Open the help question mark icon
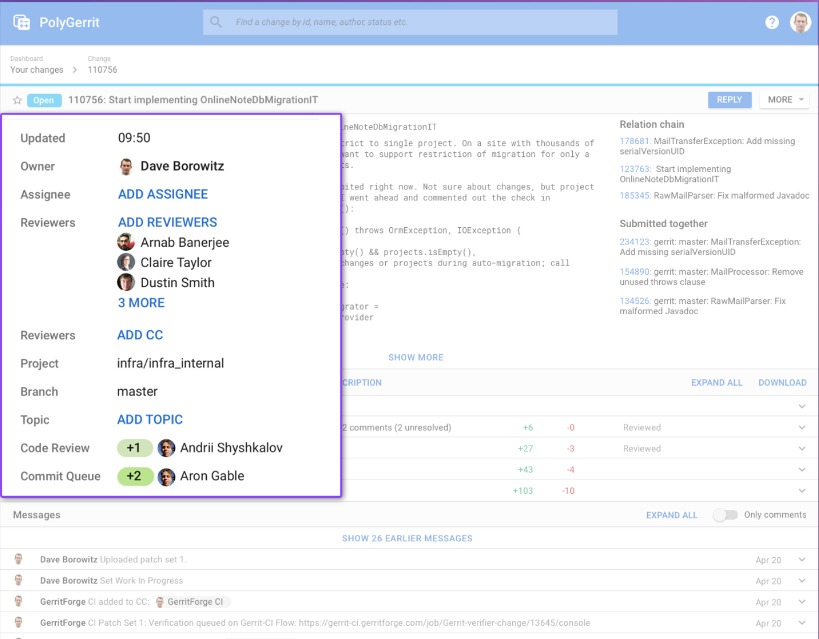 coord(771,23)
